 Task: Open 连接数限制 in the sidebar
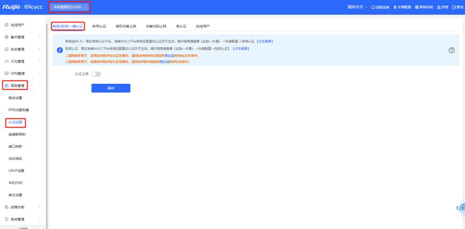(x=17, y=134)
